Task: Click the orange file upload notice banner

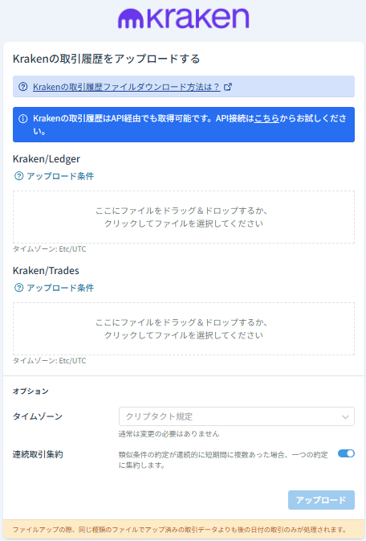Action: 184,529
